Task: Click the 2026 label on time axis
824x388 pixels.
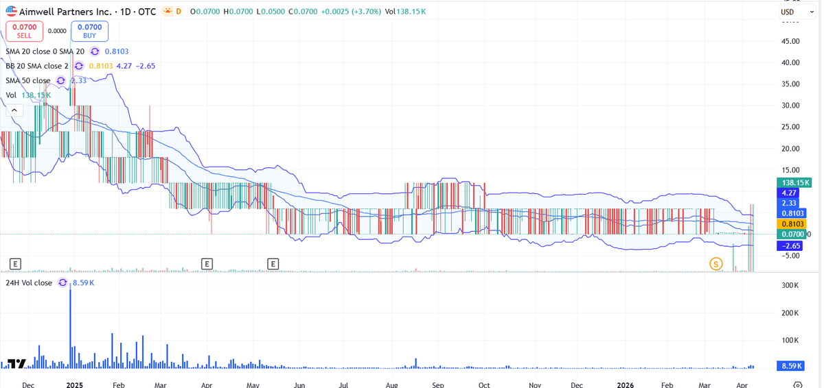Action: pyautogui.click(x=624, y=385)
